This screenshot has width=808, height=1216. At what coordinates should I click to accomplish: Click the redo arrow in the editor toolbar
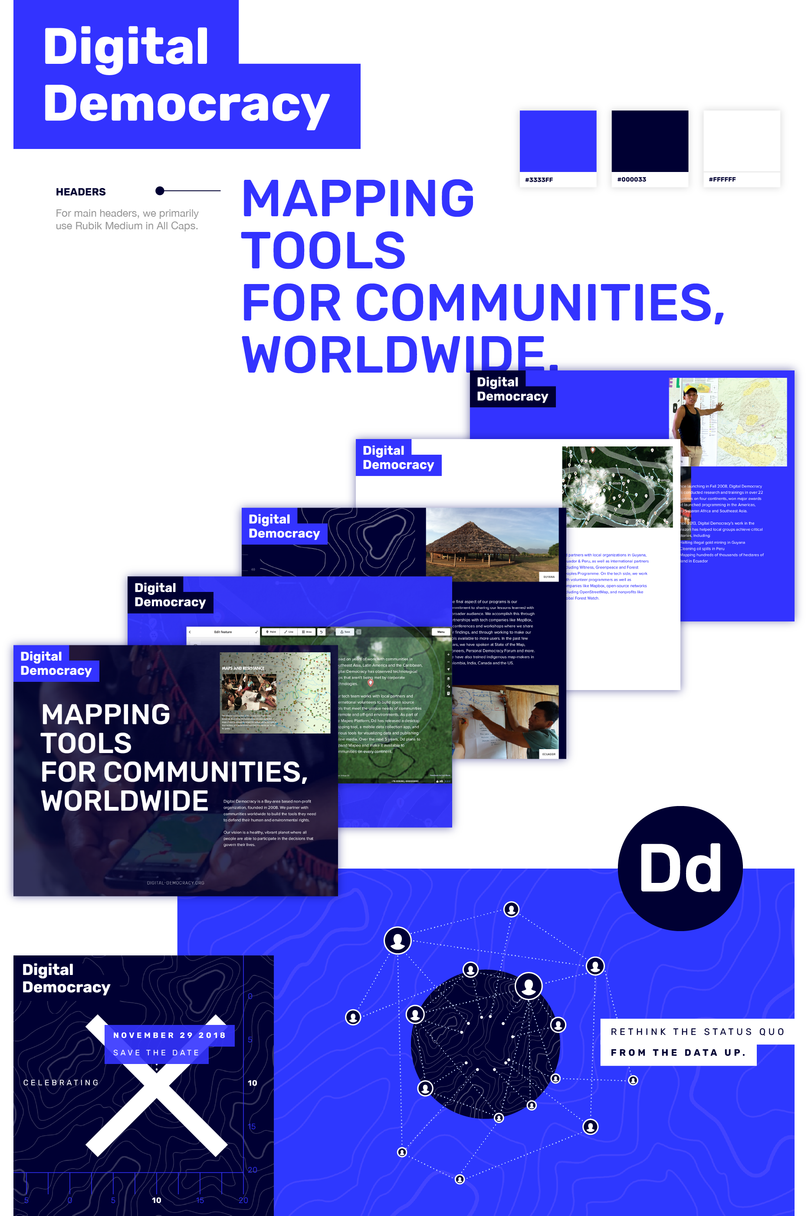(330, 632)
